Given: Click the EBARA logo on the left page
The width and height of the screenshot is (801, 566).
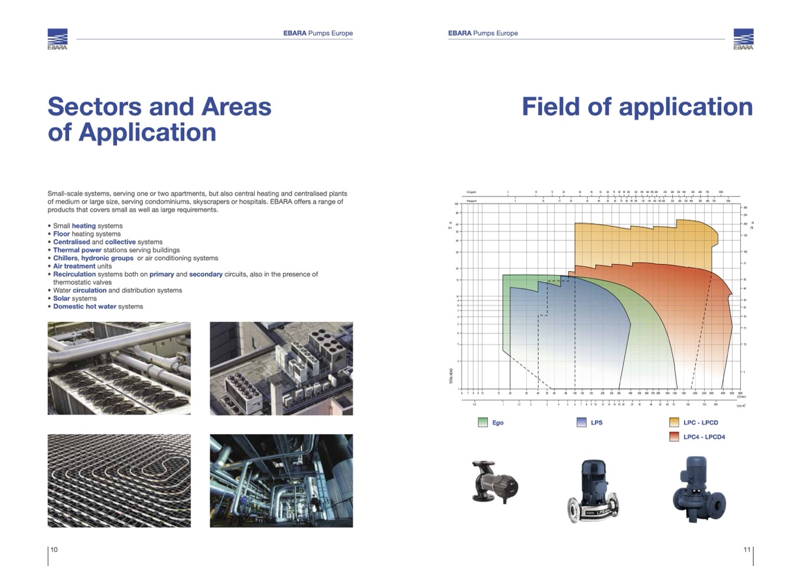Looking at the screenshot, I should tap(57, 39).
